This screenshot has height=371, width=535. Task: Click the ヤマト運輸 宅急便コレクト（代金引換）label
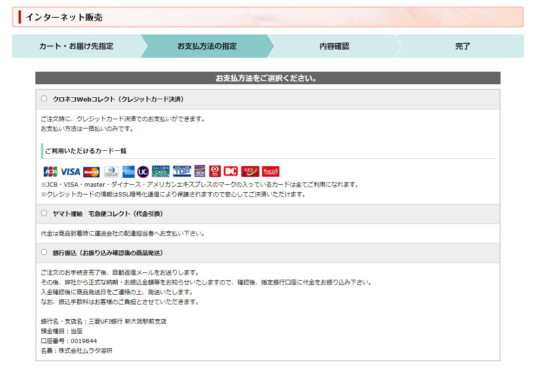pyautogui.click(x=108, y=214)
